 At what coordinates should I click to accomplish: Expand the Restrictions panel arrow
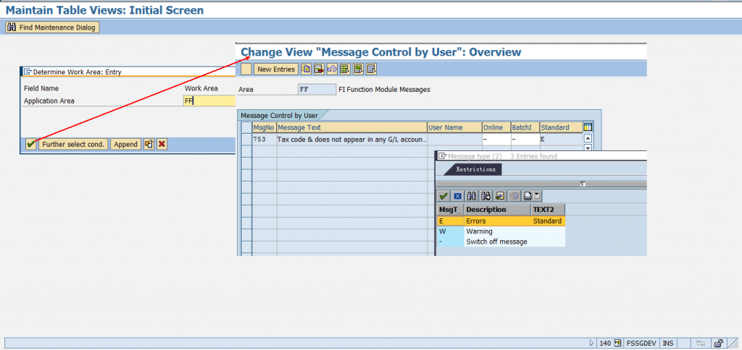point(583,184)
